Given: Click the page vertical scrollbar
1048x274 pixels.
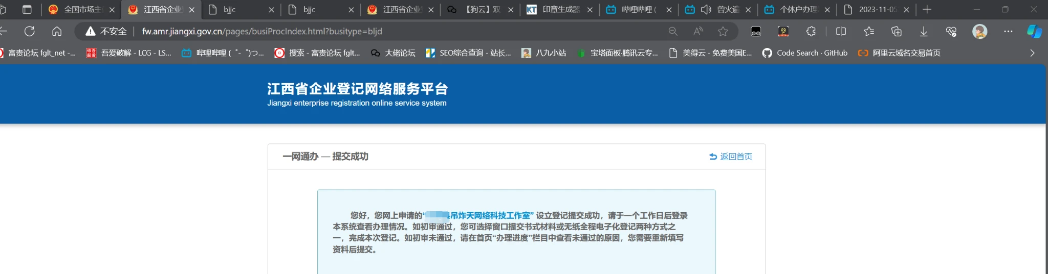Looking at the screenshot, I should coord(1046,171).
